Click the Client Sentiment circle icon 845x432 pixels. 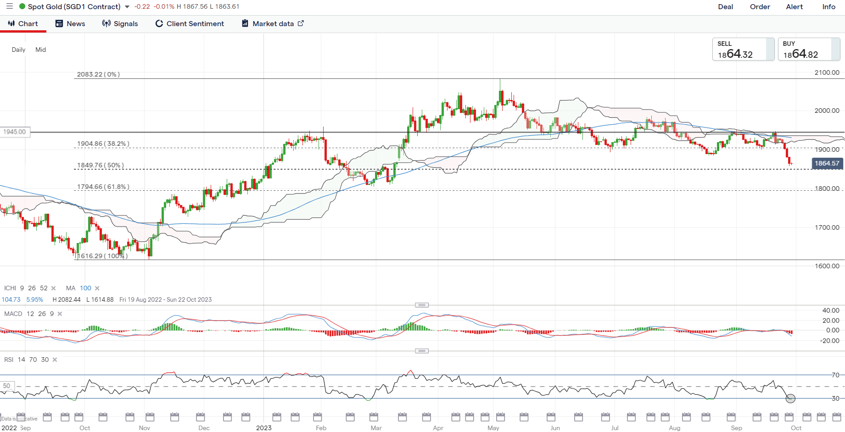159,24
